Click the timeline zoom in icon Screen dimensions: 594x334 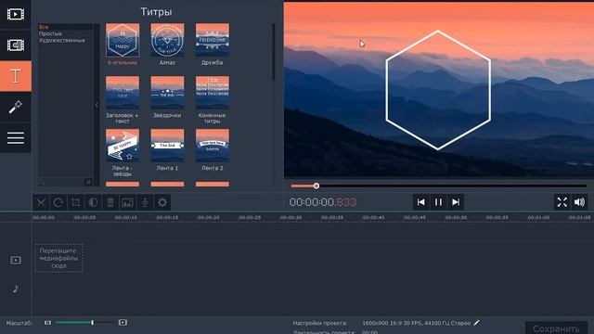pyautogui.click(x=123, y=323)
